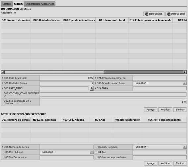Open the D13.PART_NANDI search magnifier
188x167 pixels.
(x=92, y=88)
